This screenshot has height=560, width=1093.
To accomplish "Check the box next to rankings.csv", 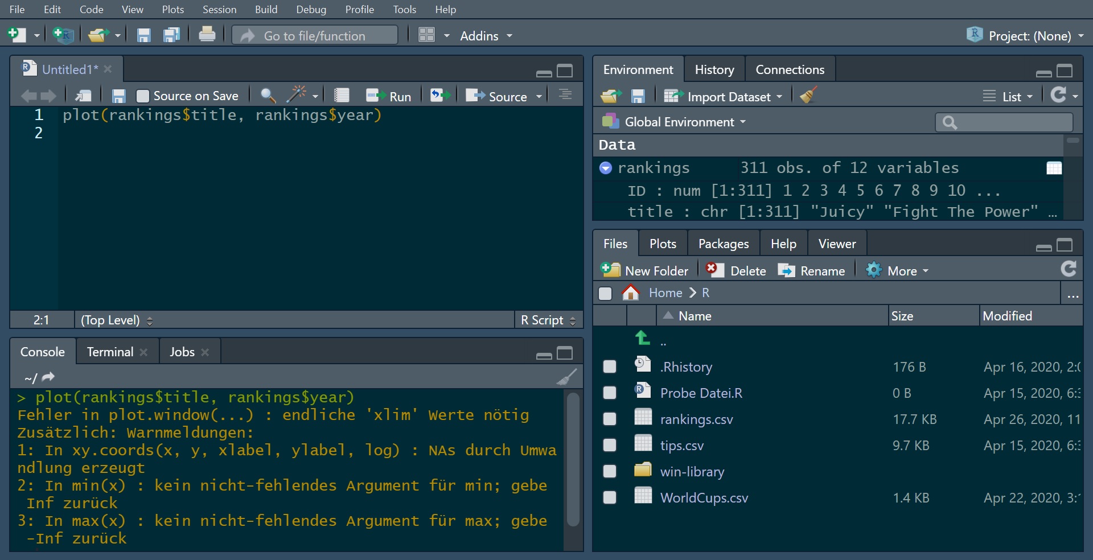I will click(x=609, y=419).
